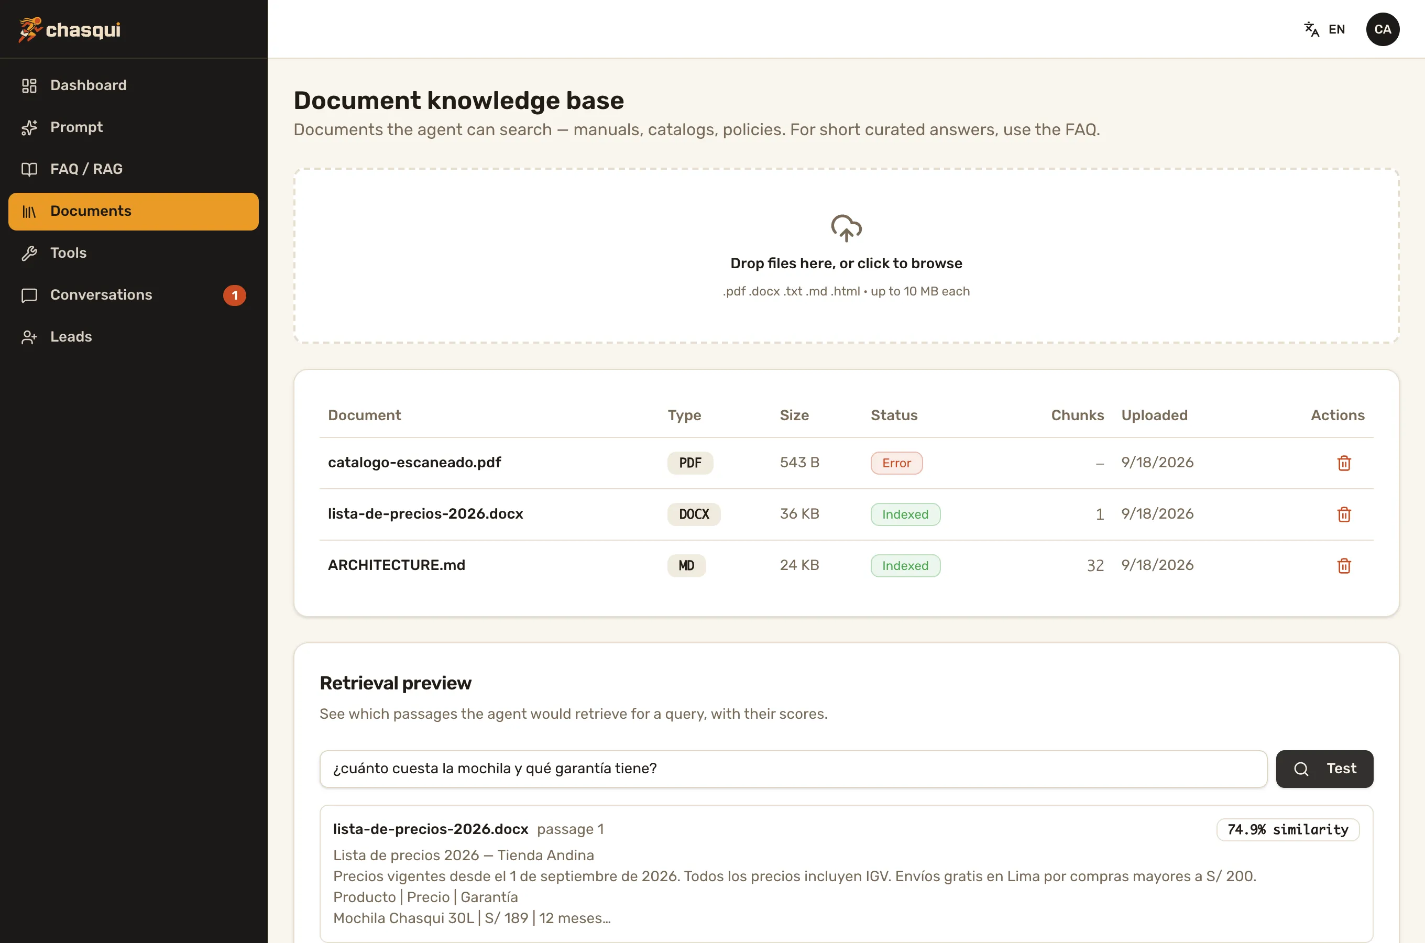
Task: Delete lista-de-precios-2026.docx with its trash icon
Action: (1344, 514)
